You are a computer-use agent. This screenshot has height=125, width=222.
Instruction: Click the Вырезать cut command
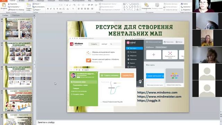(12, 4)
